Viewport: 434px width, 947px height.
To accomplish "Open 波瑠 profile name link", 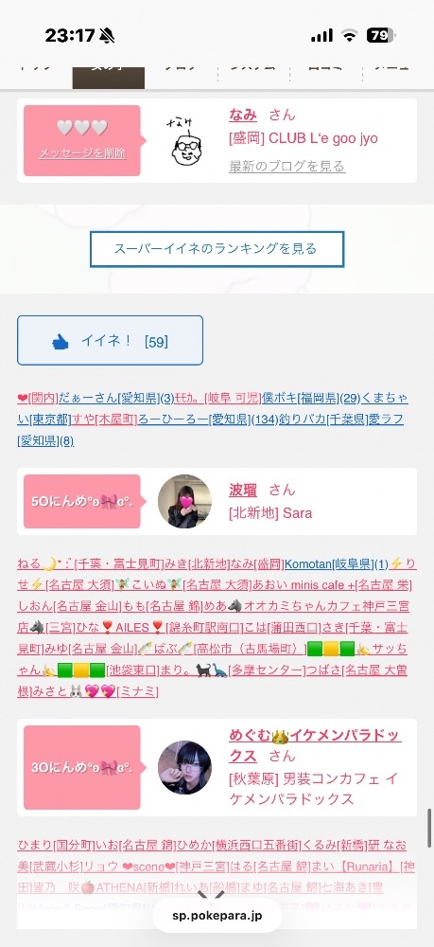I will pyautogui.click(x=243, y=490).
